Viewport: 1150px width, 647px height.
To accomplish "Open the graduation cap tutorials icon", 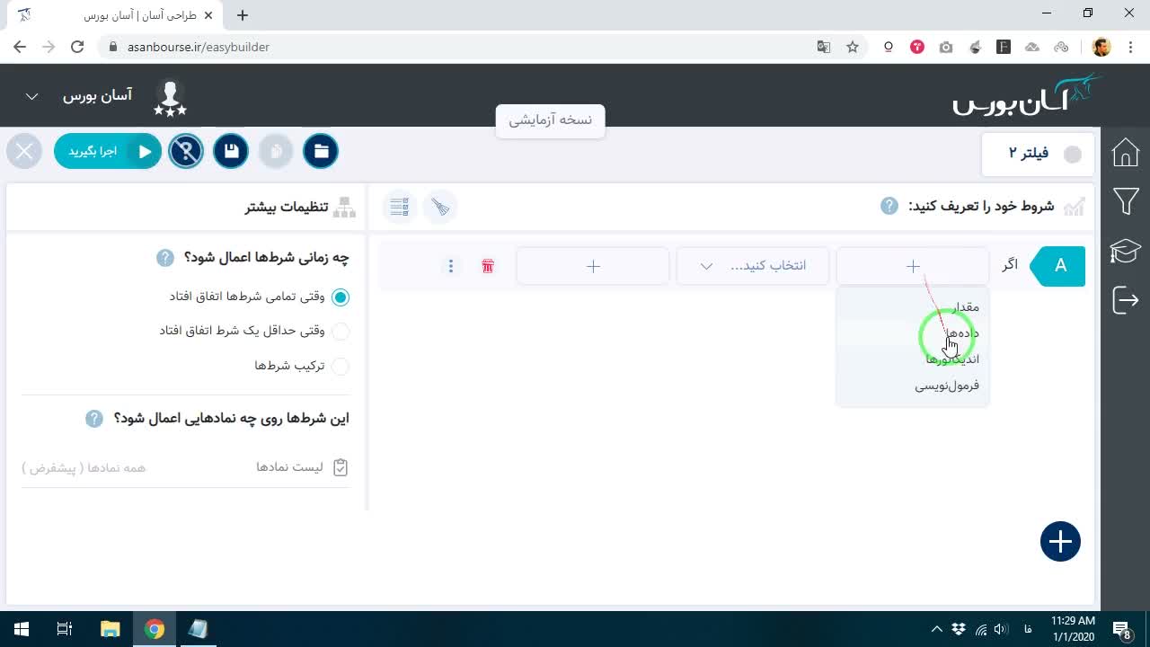I will click(x=1125, y=251).
